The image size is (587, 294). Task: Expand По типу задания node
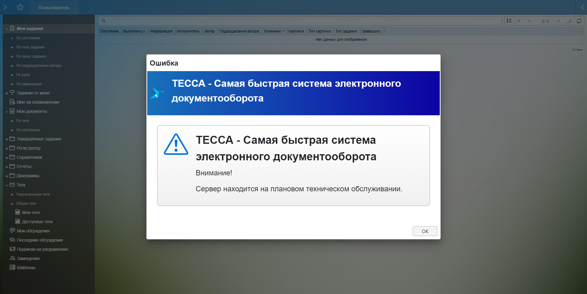pos(12,48)
